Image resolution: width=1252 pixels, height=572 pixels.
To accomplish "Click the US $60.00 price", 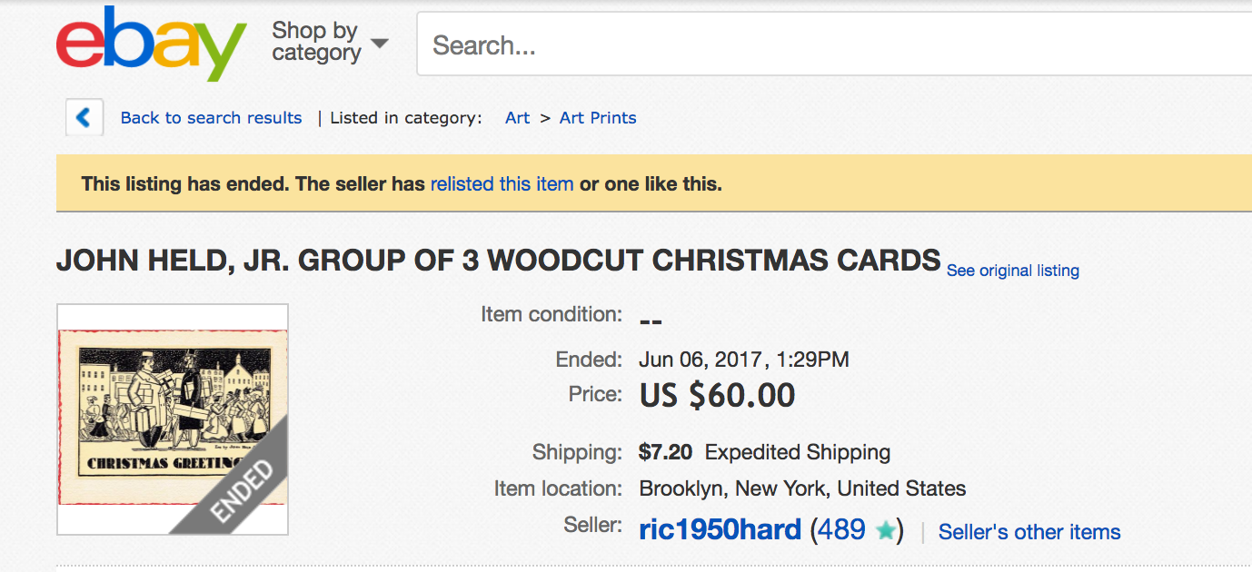I will (717, 395).
